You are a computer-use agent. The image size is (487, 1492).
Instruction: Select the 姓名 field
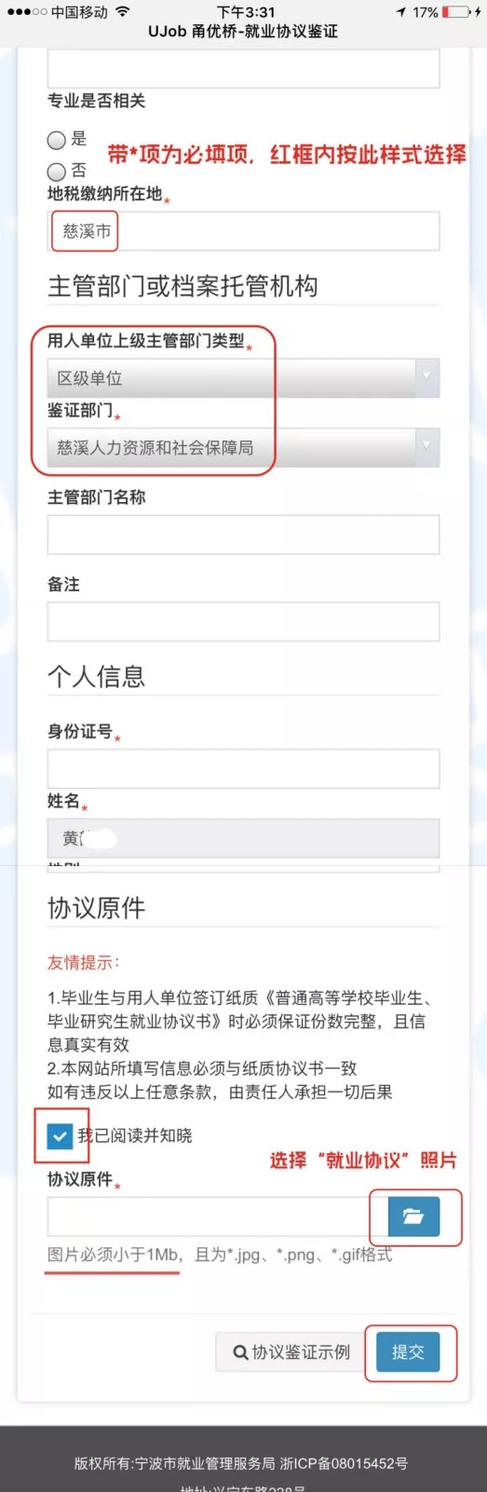[243, 838]
